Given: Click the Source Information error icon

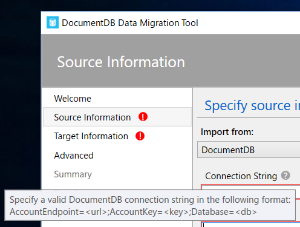Looking at the screenshot, I should [x=143, y=117].
